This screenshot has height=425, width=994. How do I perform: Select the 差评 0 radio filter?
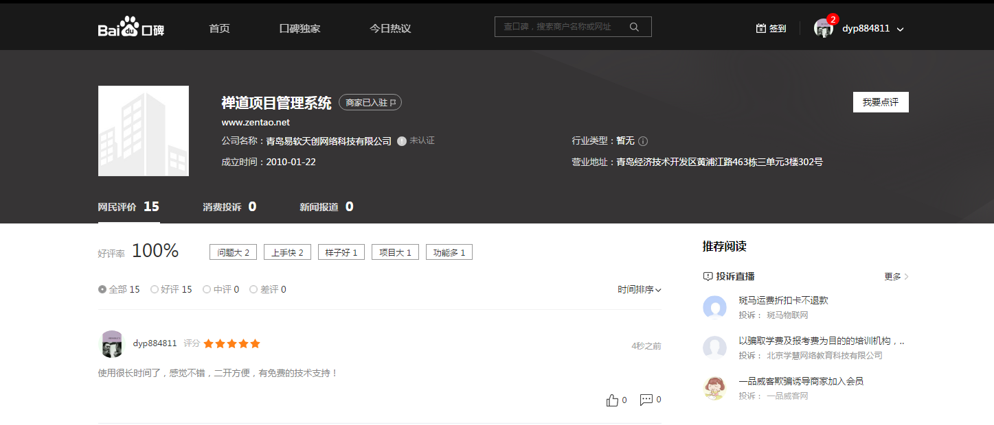click(x=268, y=289)
